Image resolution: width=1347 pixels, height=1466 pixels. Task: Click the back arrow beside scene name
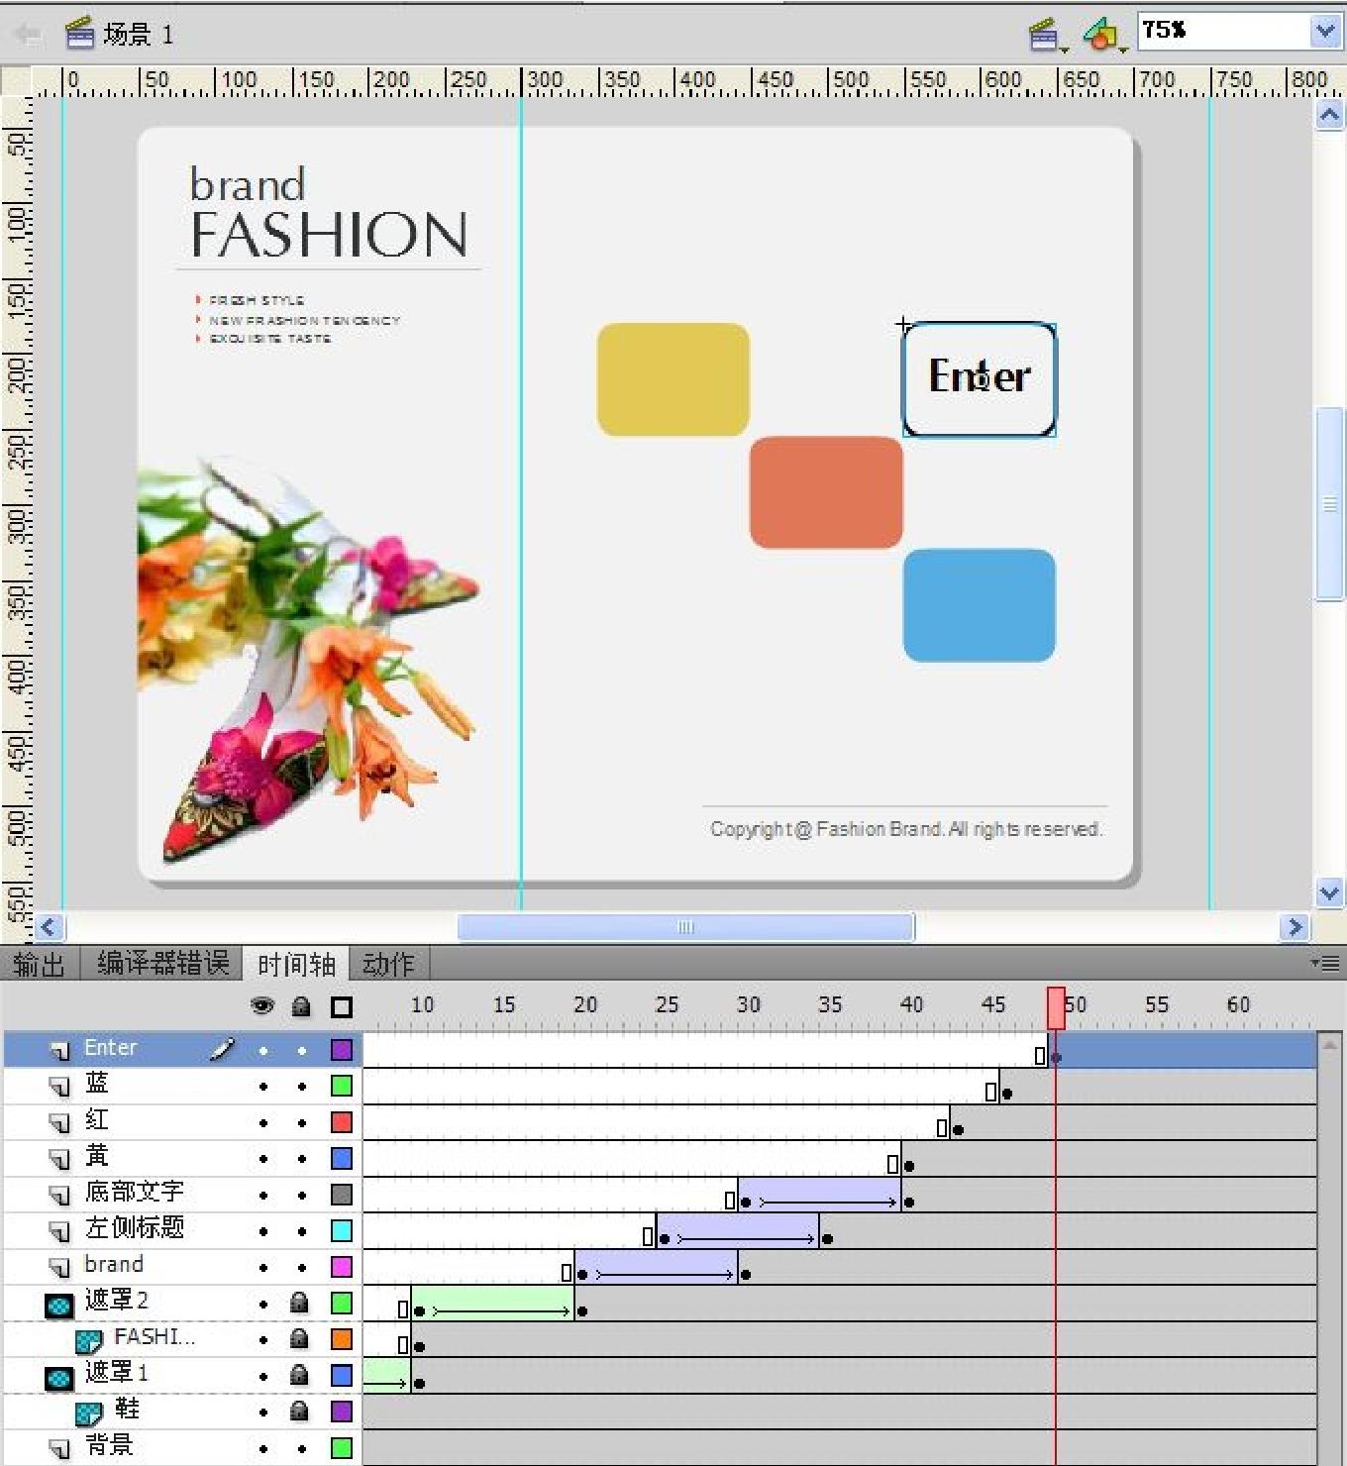coord(27,35)
